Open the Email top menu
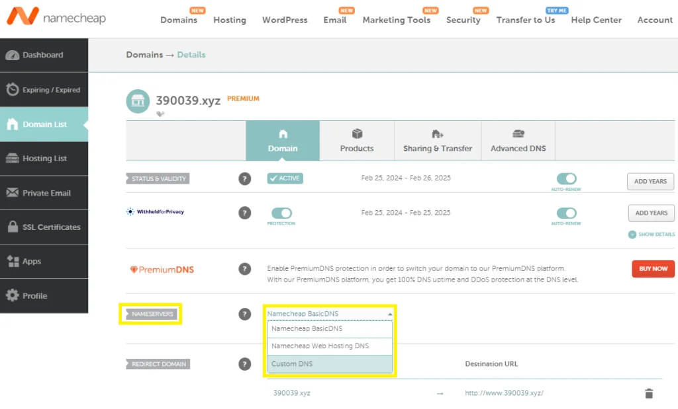The width and height of the screenshot is (678, 409). pos(335,20)
